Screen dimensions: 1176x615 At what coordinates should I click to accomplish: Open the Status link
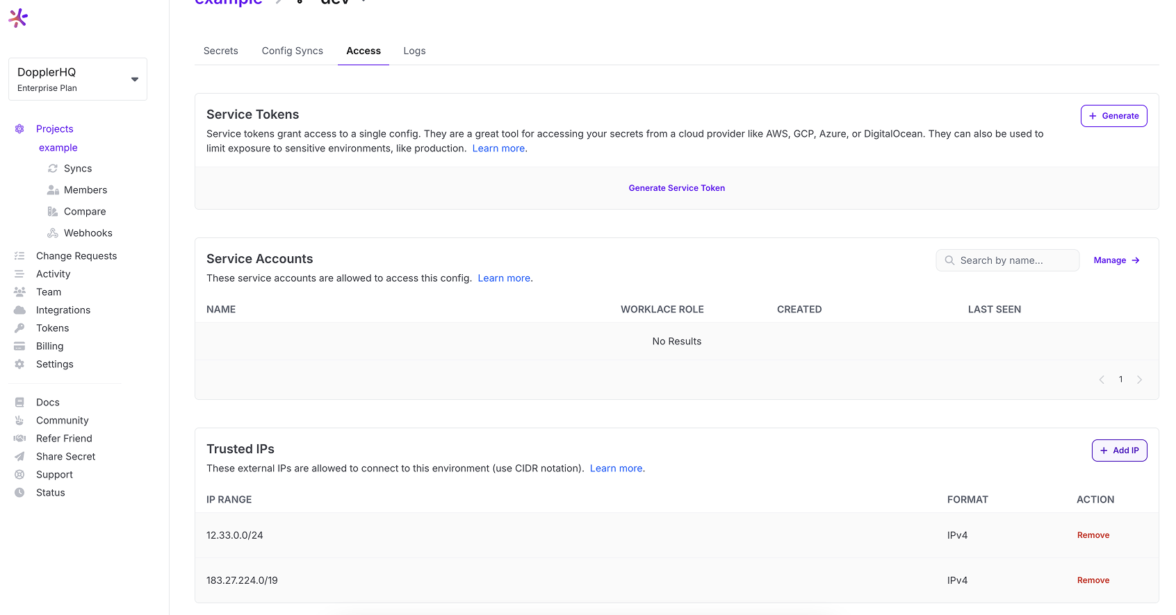coord(51,493)
